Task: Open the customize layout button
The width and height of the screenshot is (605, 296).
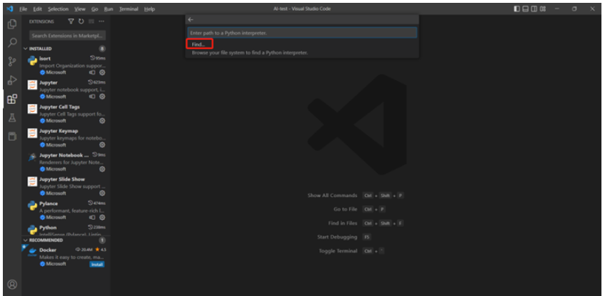Action: tap(543, 9)
